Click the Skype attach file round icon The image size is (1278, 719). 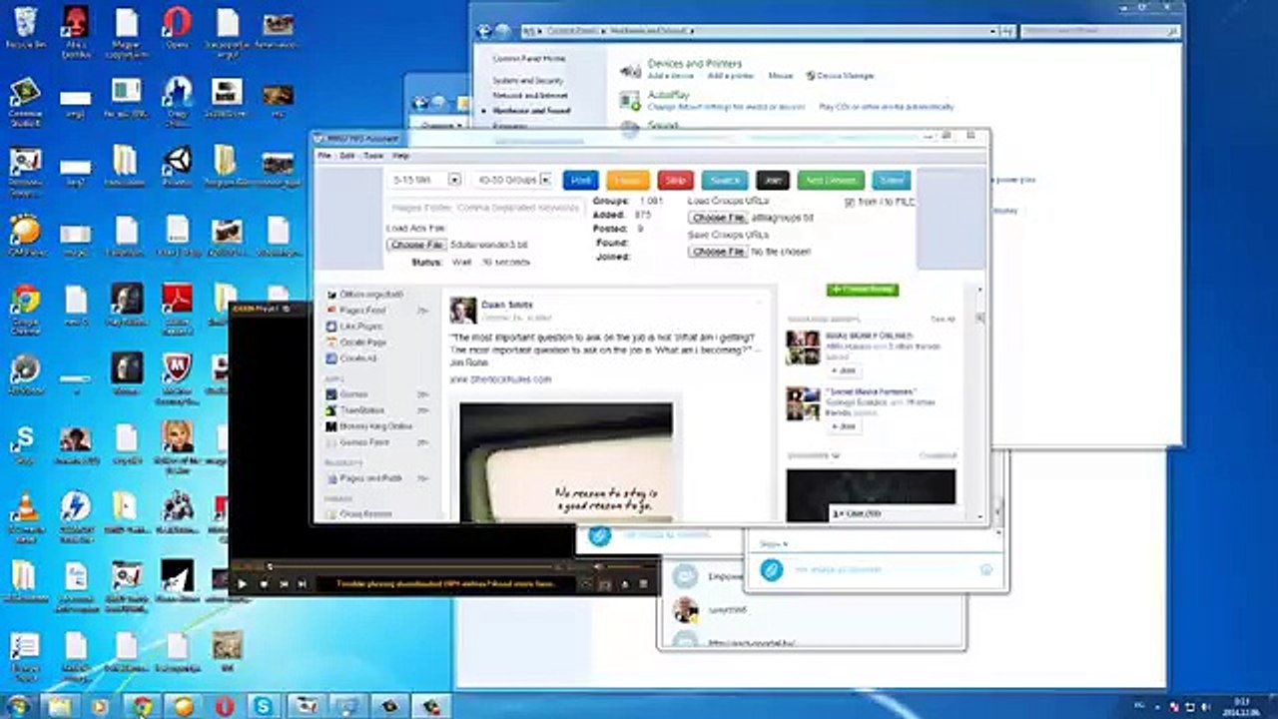[x=770, y=569]
